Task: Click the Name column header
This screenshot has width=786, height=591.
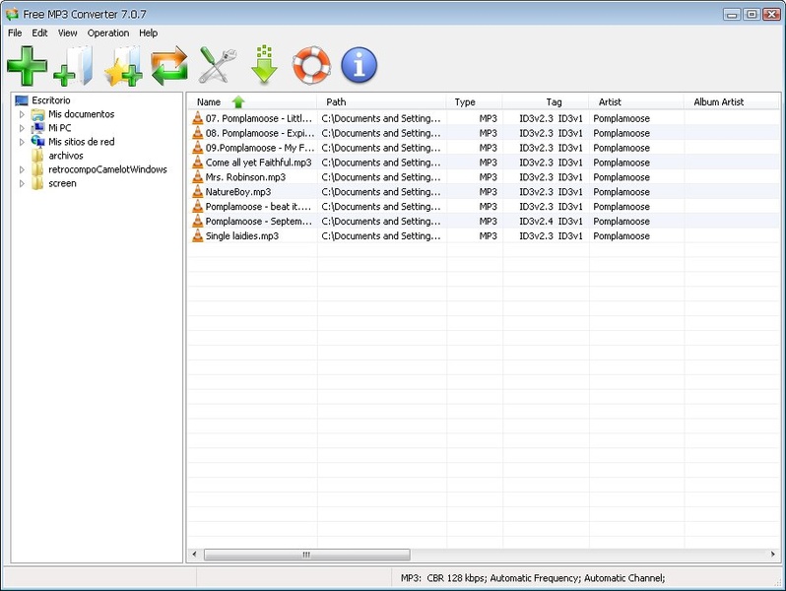Action: 209,102
